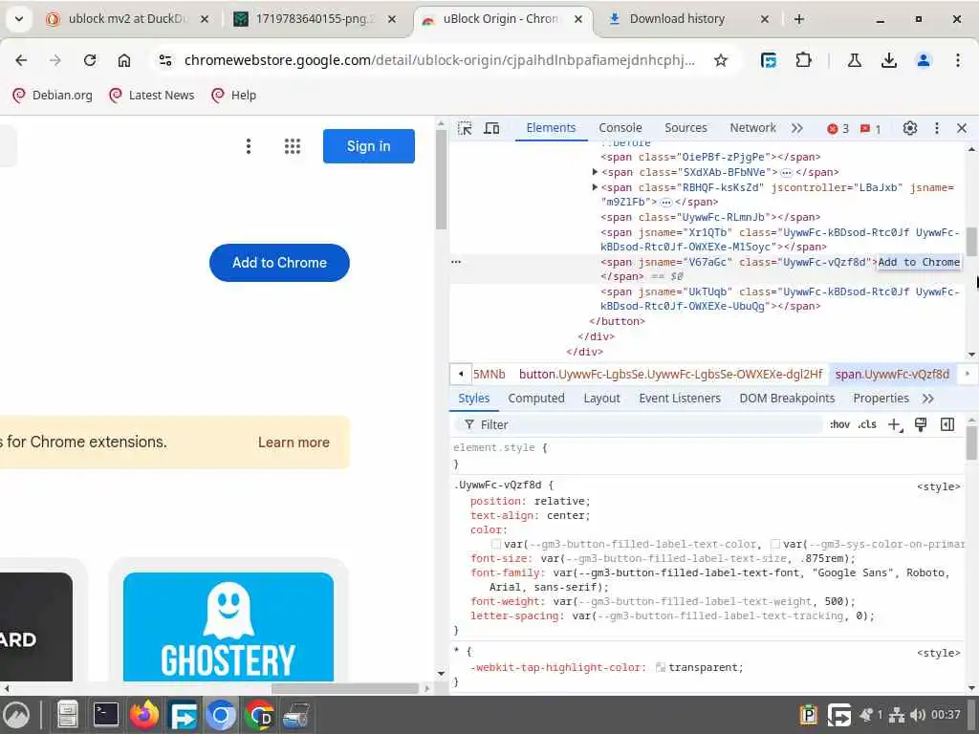Viewport: 979px width, 734px height.
Task: Open DevTools customize three-dot menu
Action: [937, 128]
